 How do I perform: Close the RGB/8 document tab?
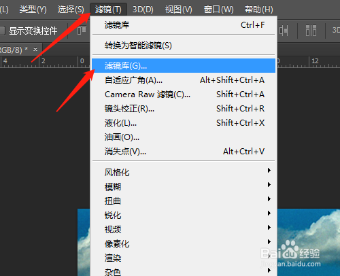click(x=35, y=49)
